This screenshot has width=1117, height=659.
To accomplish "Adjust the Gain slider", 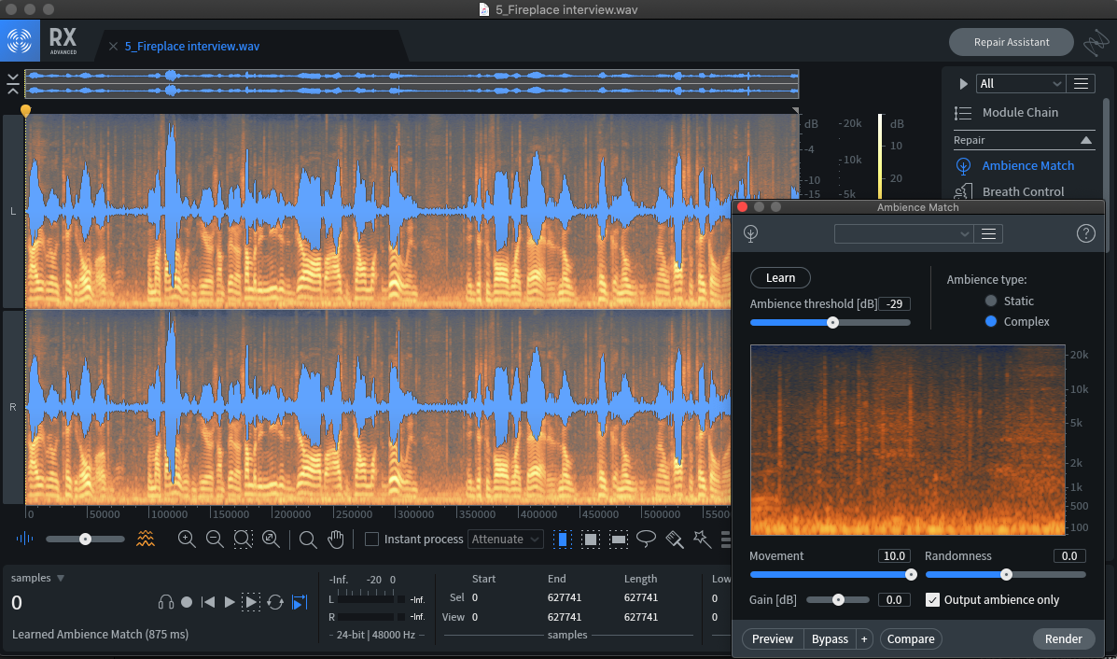I will click(839, 600).
